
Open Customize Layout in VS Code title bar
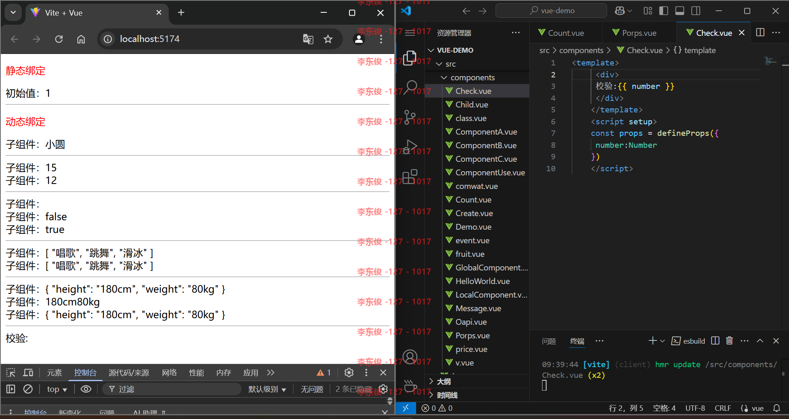tap(648, 11)
